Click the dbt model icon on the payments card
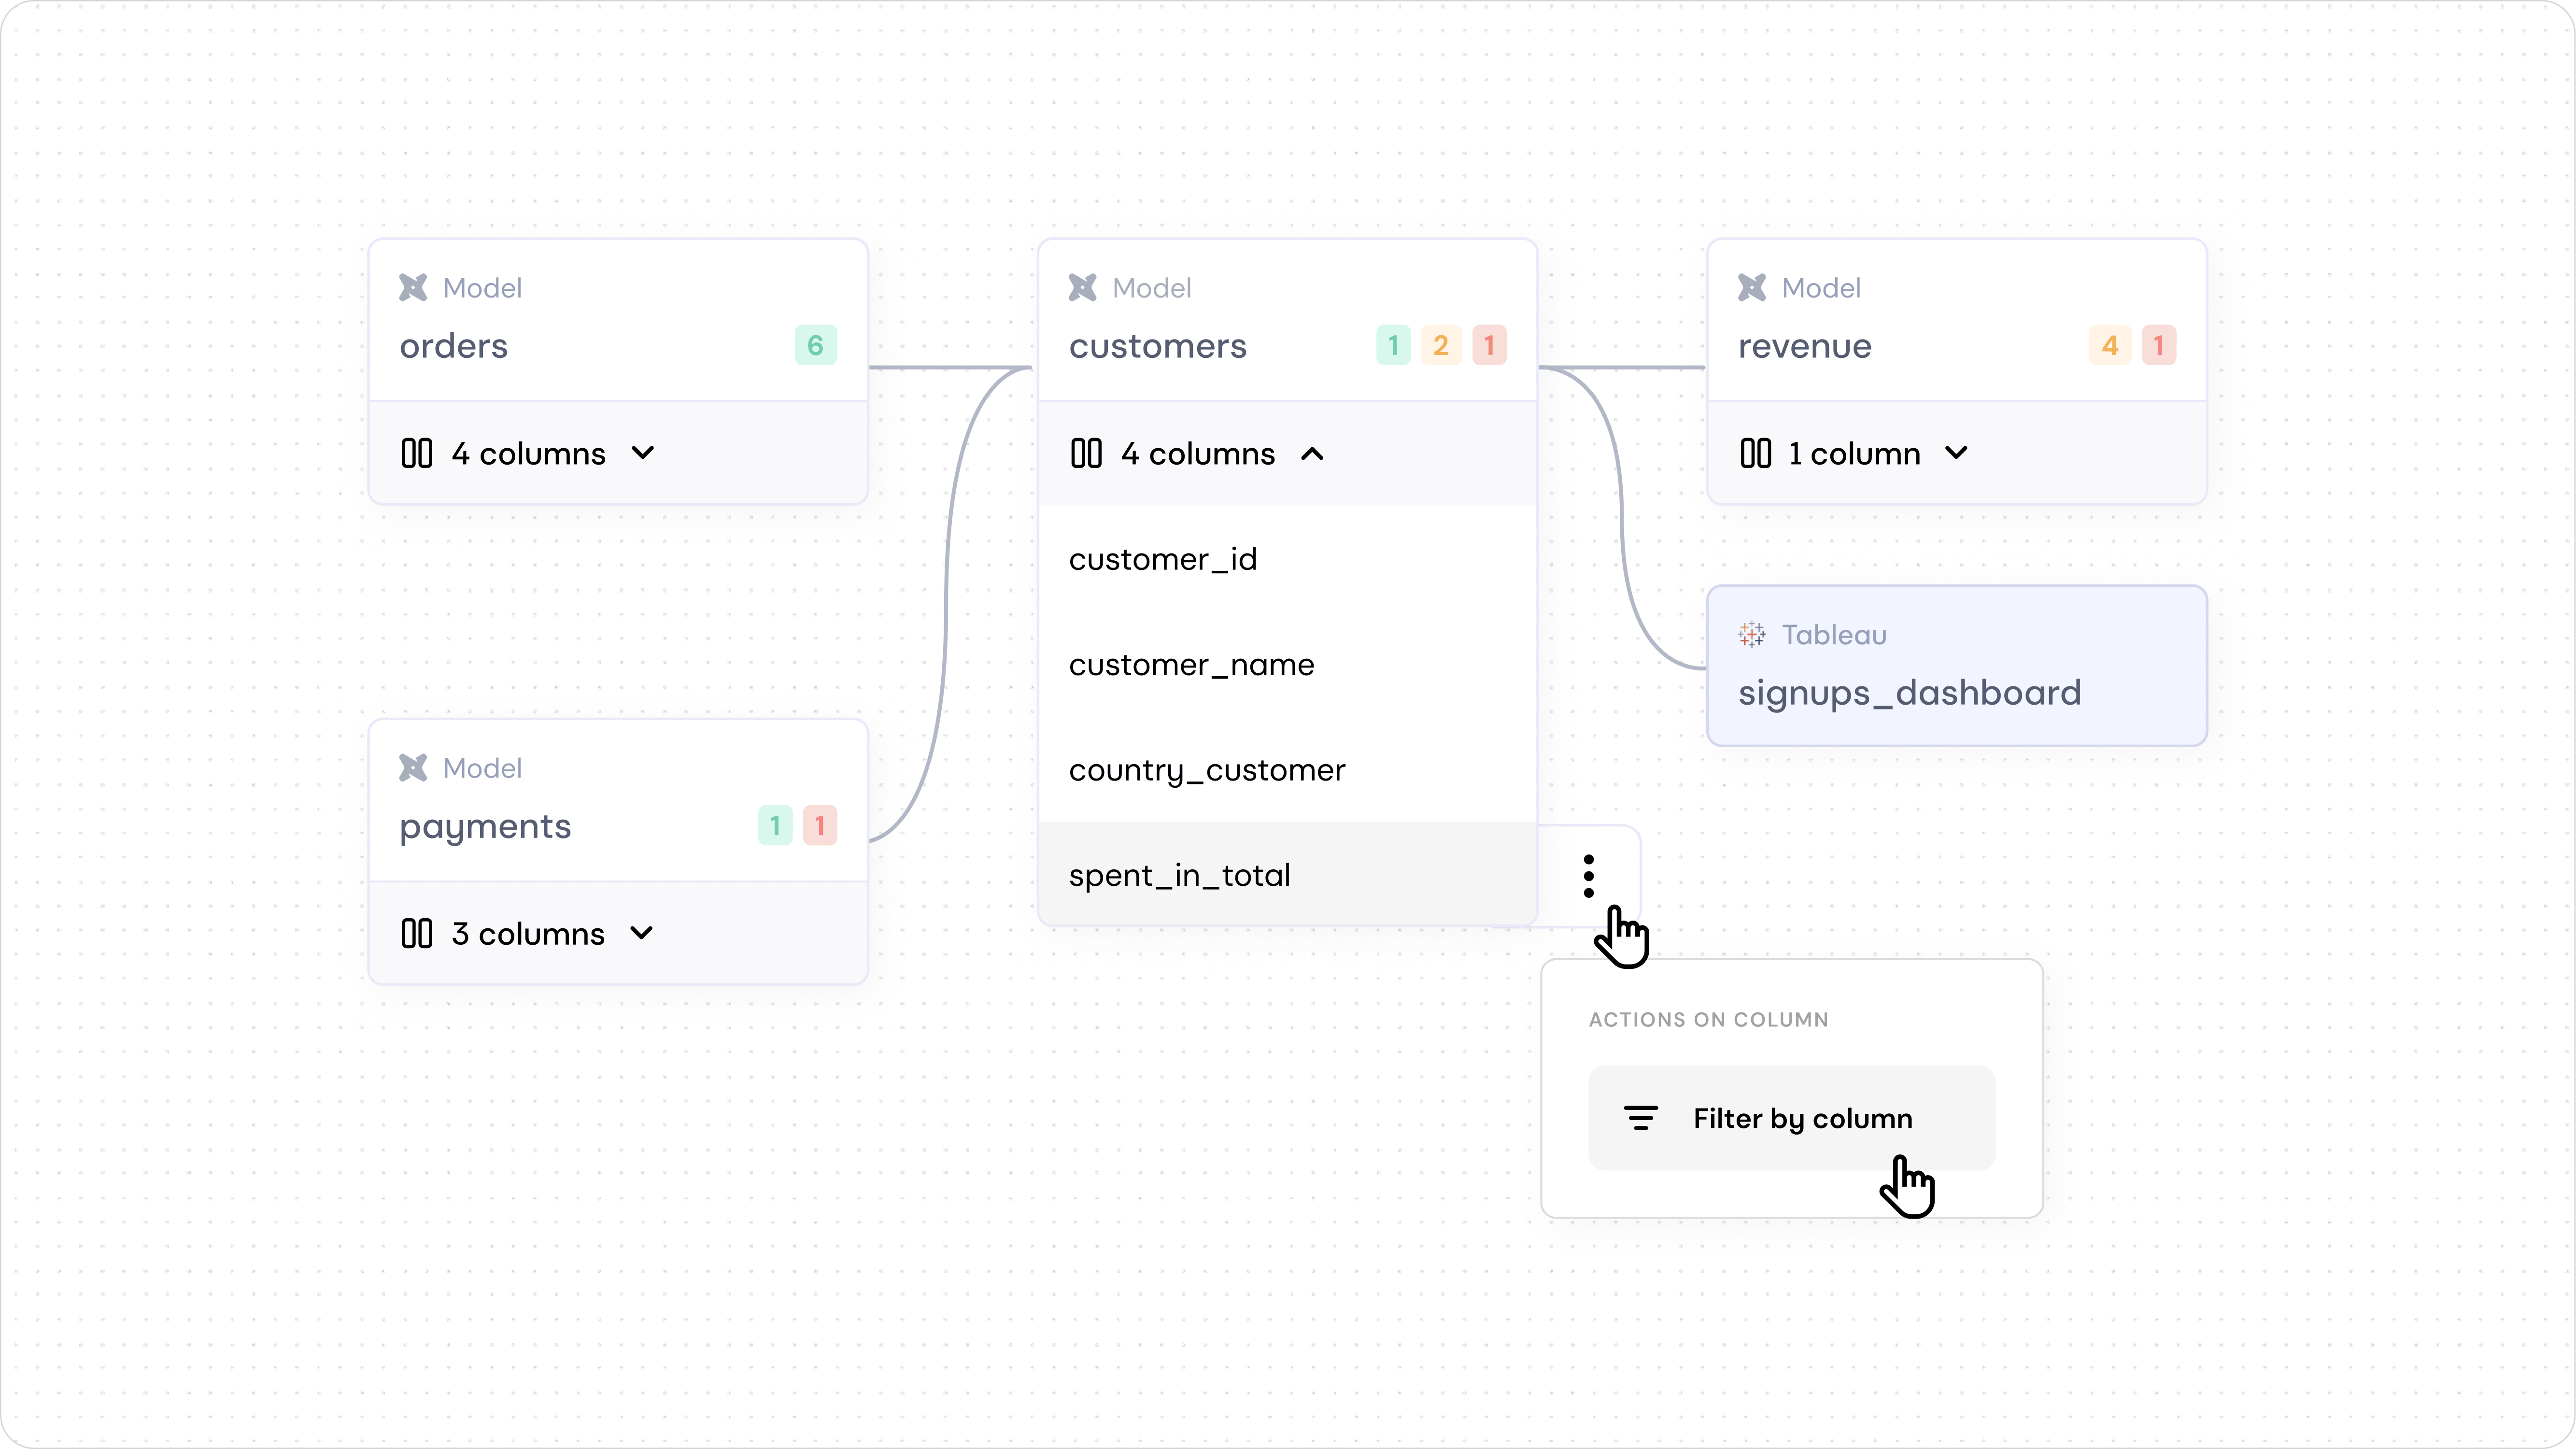The image size is (2576, 1449). pos(413,767)
